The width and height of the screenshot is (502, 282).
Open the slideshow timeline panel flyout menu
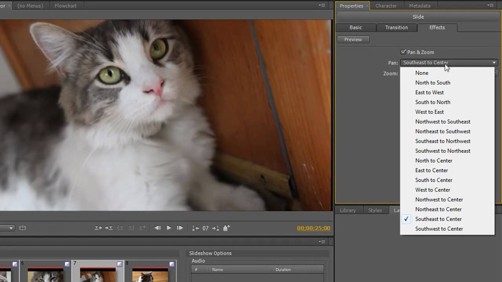[322, 242]
